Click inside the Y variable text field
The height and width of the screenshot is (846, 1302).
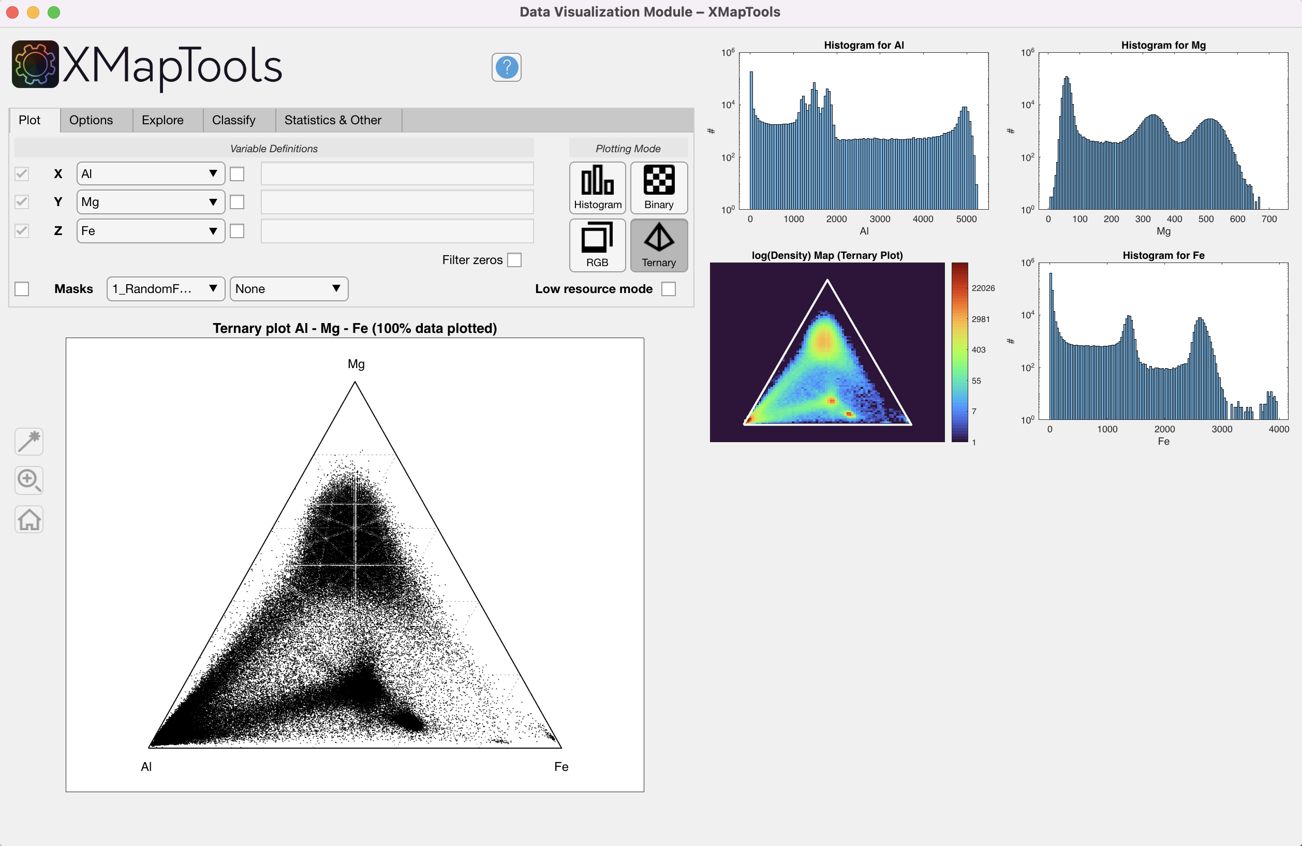point(396,202)
